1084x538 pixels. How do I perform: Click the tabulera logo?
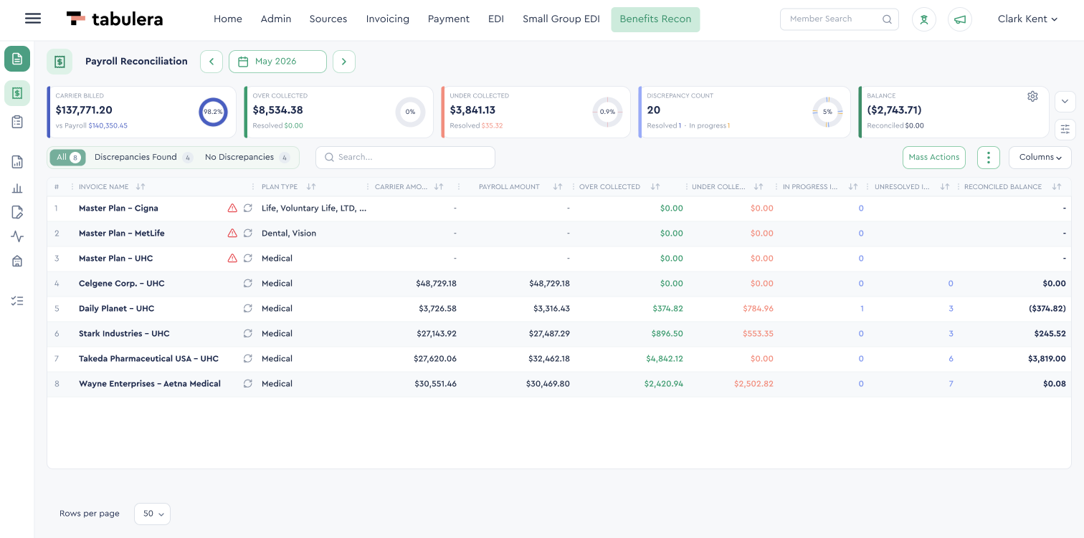pos(115,19)
